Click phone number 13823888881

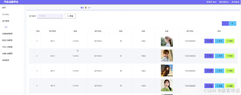point(190,41)
